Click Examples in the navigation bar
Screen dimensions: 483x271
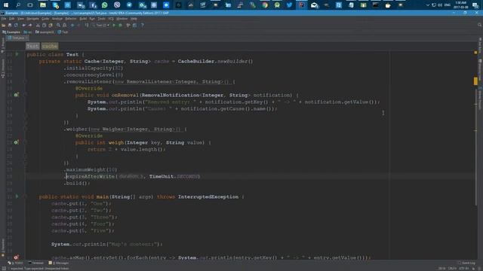[x=11, y=32]
